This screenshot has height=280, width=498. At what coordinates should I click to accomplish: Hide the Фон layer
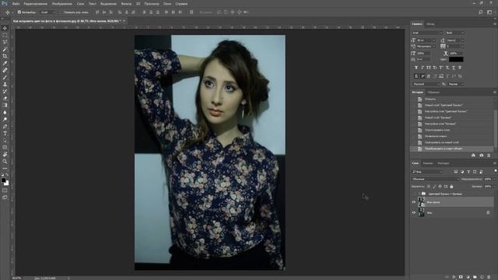point(414,212)
